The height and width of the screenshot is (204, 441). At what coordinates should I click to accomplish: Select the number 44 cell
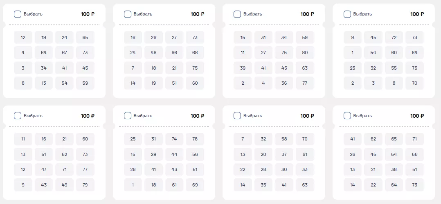pos(174,154)
